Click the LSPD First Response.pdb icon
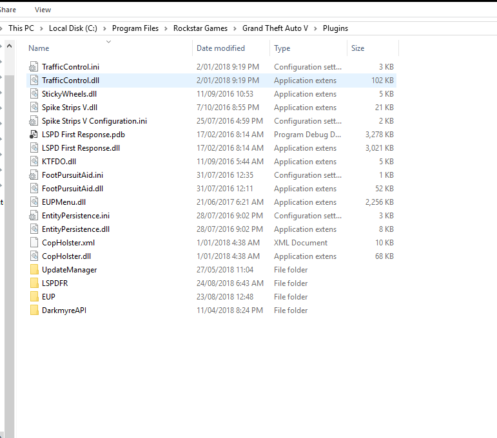The height and width of the screenshot is (438, 497). tap(34, 135)
